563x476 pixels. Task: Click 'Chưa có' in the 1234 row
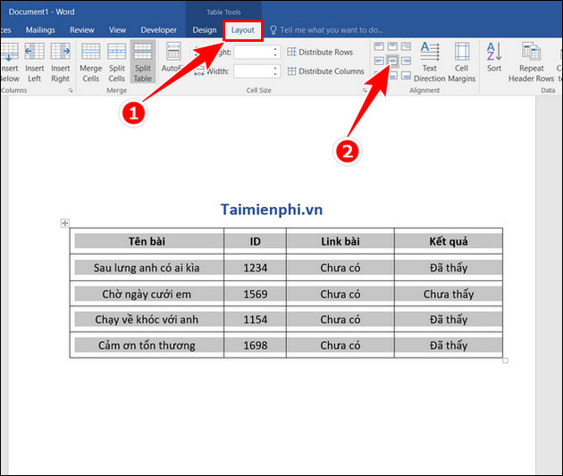[x=340, y=268]
